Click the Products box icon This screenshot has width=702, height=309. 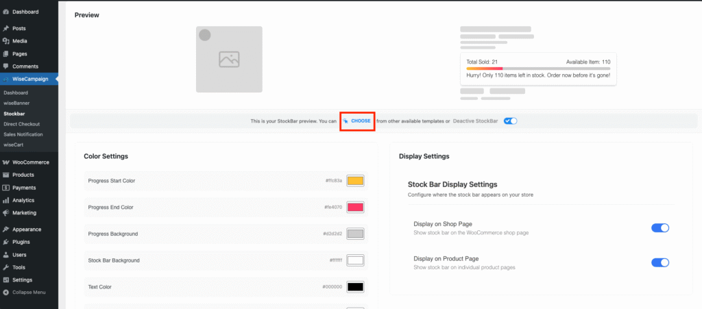pyautogui.click(x=5, y=175)
